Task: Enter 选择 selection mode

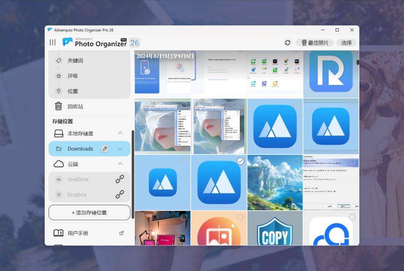Action: tap(346, 43)
